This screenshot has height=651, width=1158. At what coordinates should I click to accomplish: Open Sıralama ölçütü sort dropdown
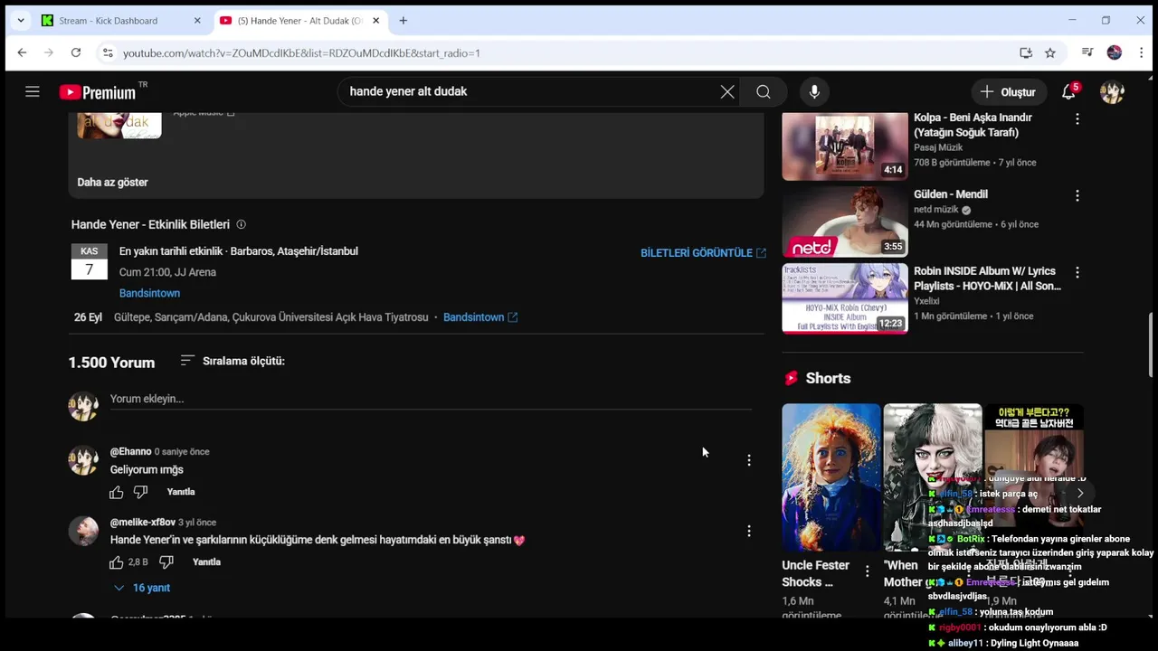233,361
